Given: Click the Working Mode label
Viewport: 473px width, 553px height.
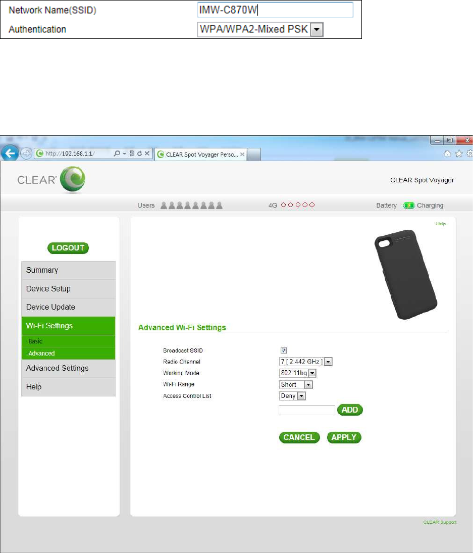Looking at the screenshot, I should [181, 373].
